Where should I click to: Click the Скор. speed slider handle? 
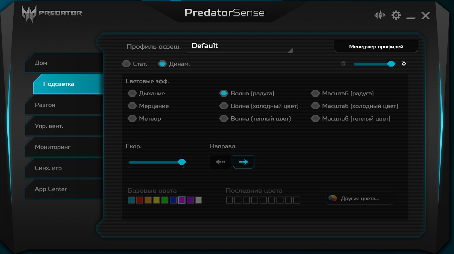[182, 162]
